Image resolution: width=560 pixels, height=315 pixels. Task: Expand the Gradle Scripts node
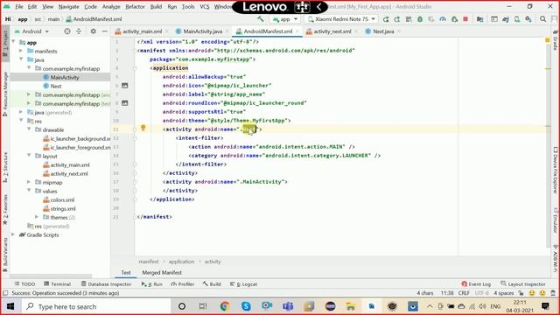(13, 234)
